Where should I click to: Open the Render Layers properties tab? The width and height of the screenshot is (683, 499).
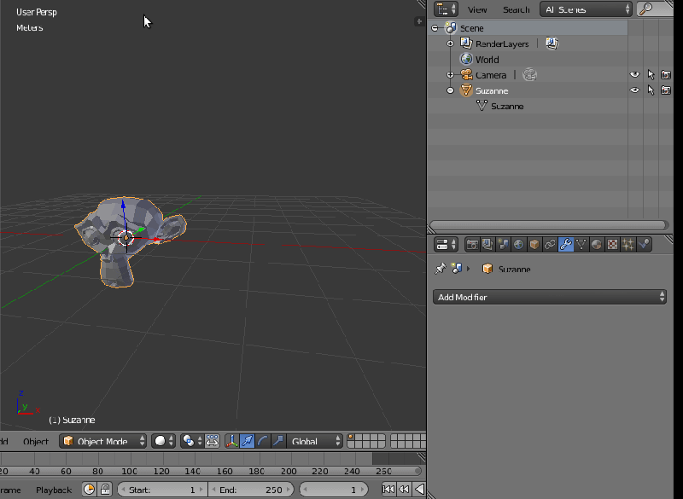click(487, 245)
